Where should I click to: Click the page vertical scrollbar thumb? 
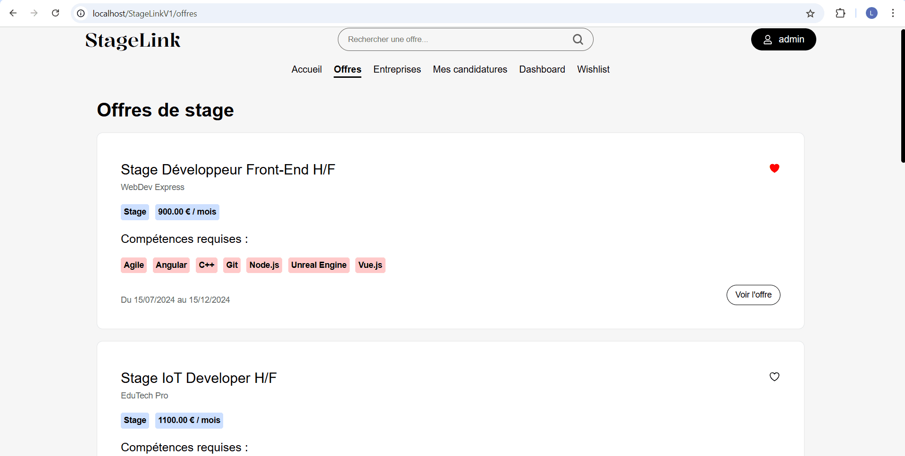(903, 96)
